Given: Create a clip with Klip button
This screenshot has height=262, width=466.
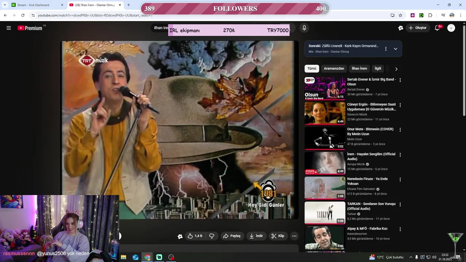Looking at the screenshot, I should [x=278, y=236].
